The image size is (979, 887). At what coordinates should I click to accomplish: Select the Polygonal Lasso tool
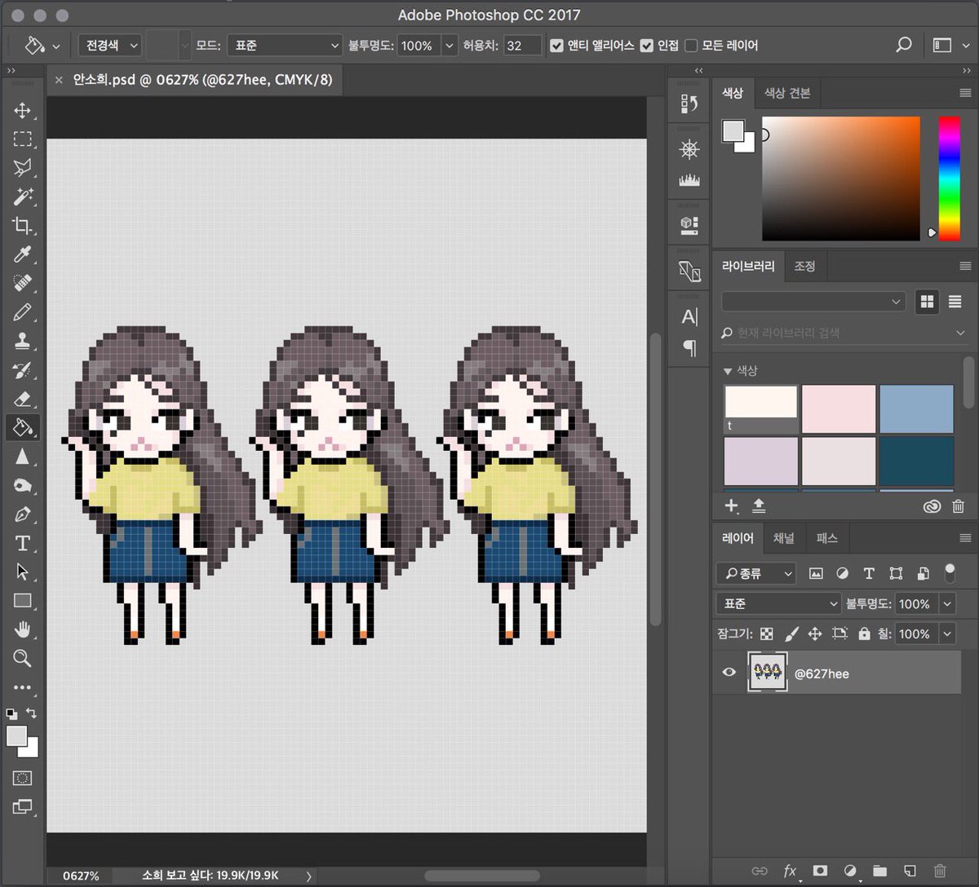[22, 168]
